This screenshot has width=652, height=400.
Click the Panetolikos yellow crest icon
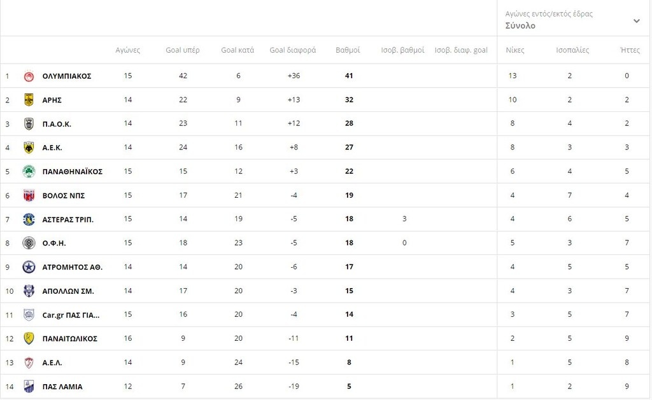point(29,338)
